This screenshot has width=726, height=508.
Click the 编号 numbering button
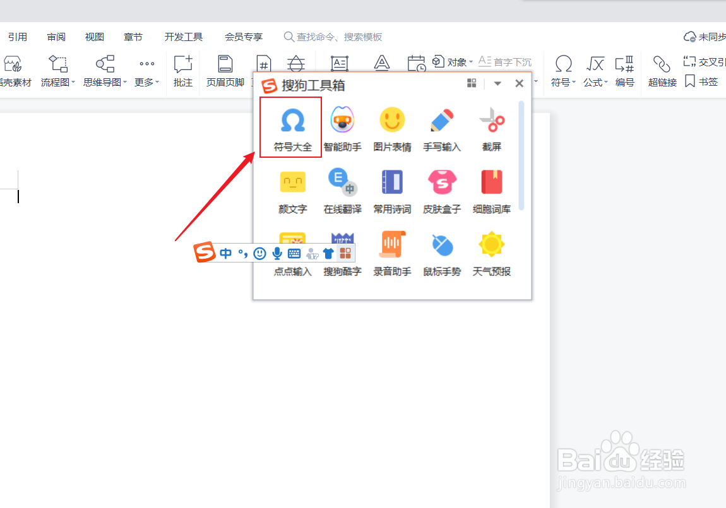coord(624,71)
